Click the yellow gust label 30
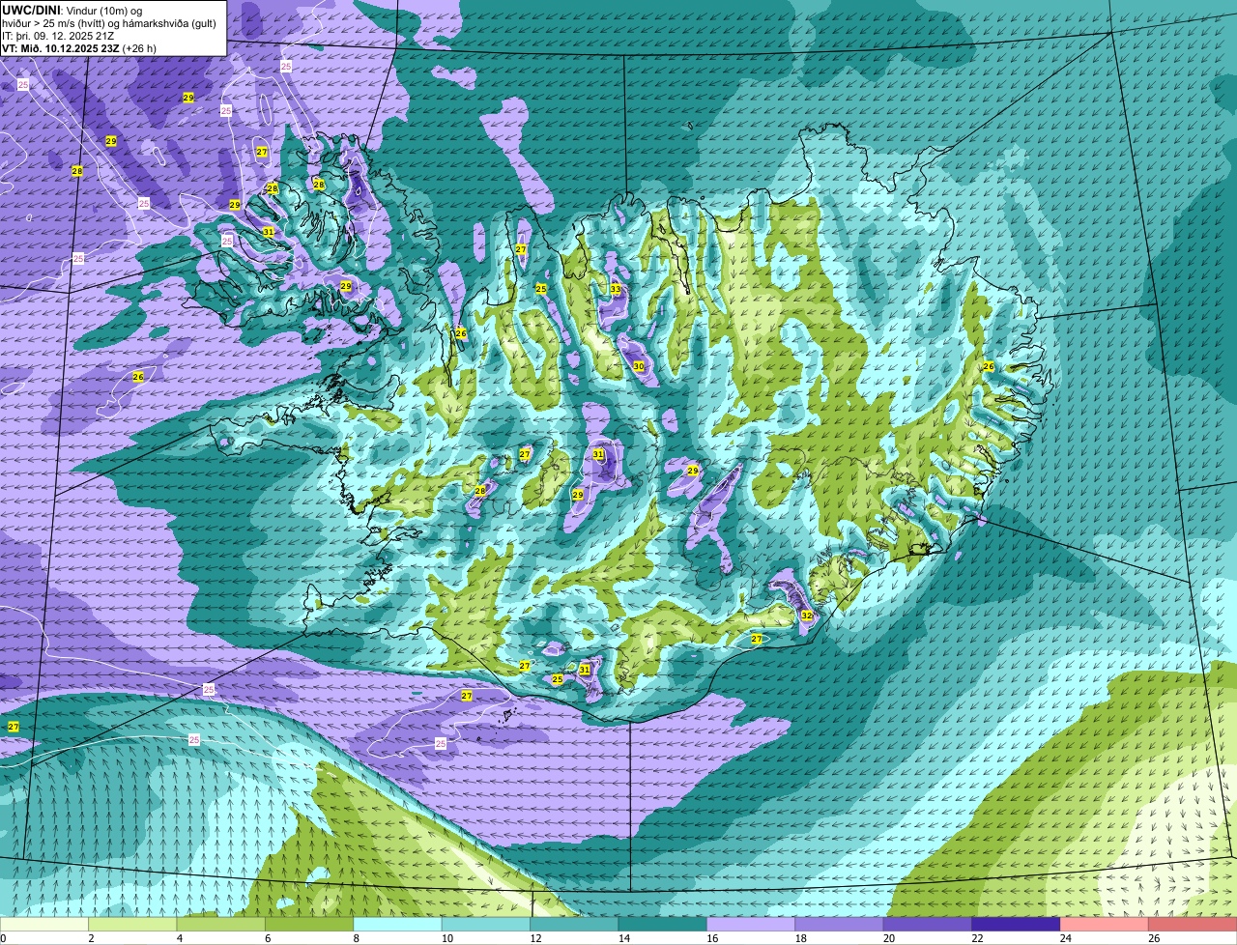 [638, 366]
